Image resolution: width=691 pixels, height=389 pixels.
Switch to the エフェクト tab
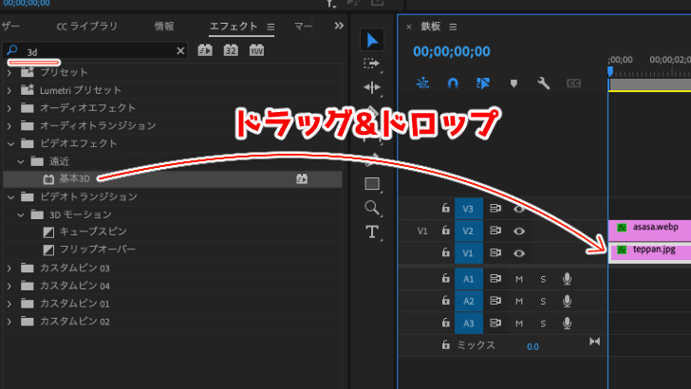pos(233,27)
